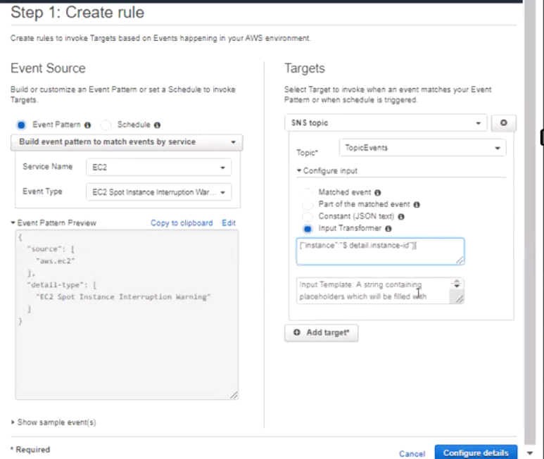
Task: Select Part of the matched event option
Action: [308, 204]
